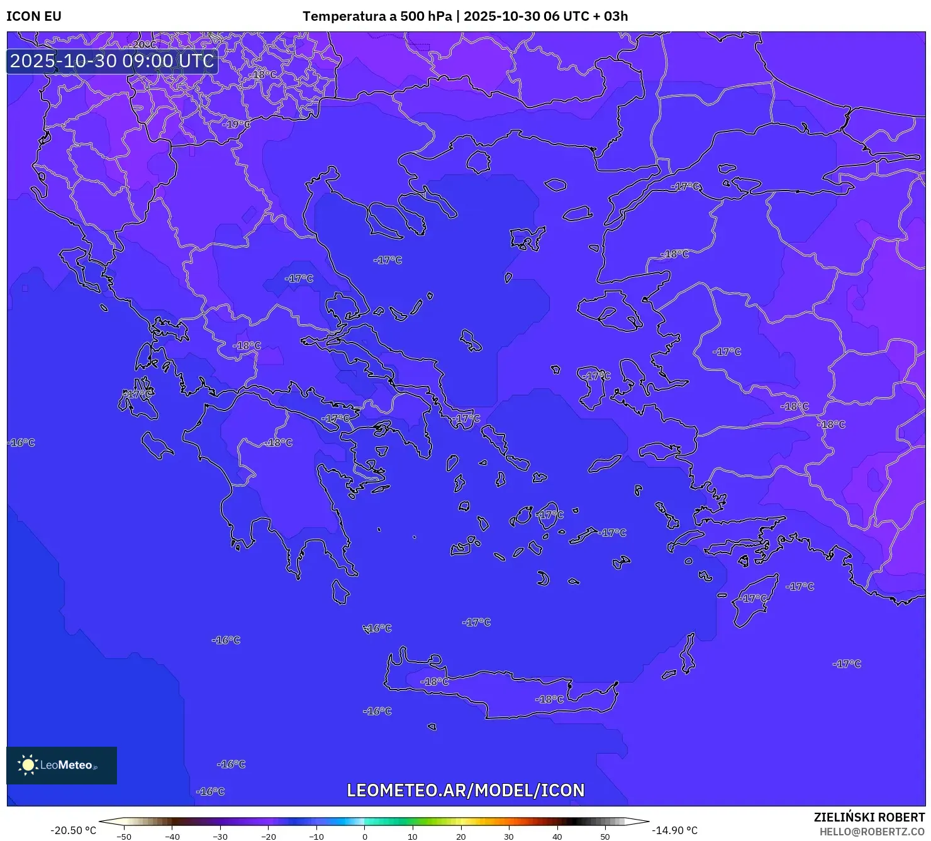Click the -20°C contour label near top

[x=141, y=45]
